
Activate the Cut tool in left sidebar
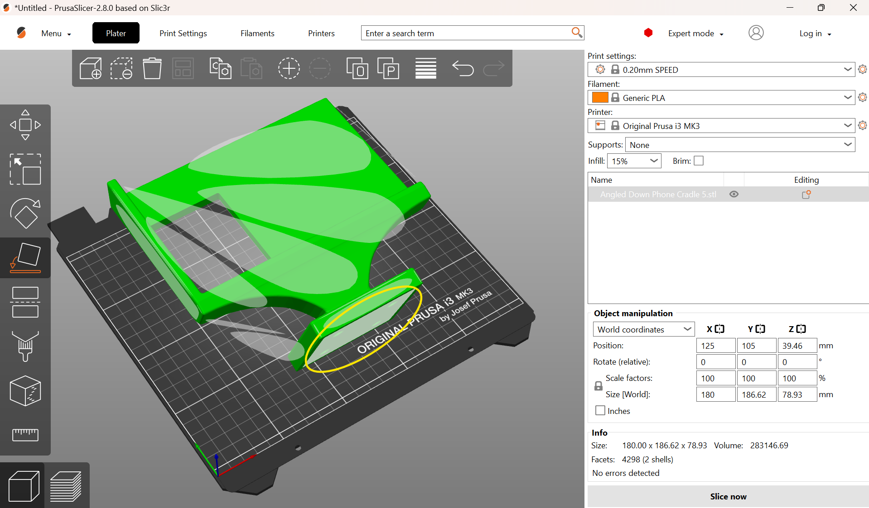pos(25,302)
